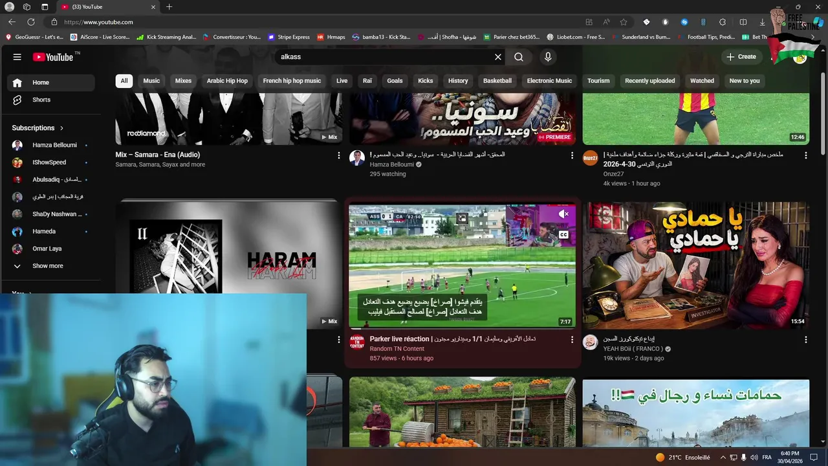Click the taskbar volume speaker icon
The height and width of the screenshot is (466, 828).
[754, 458]
